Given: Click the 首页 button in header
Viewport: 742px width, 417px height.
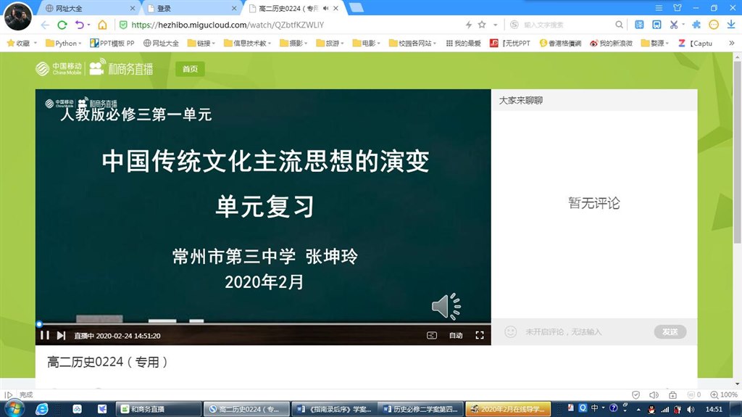Looking at the screenshot, I should pos(190,69).
